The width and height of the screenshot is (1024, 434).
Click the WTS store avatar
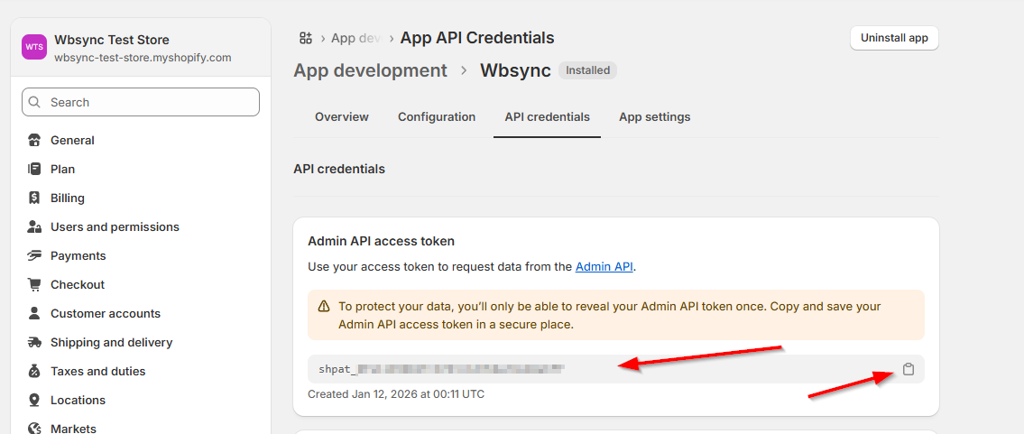point(34,47)
